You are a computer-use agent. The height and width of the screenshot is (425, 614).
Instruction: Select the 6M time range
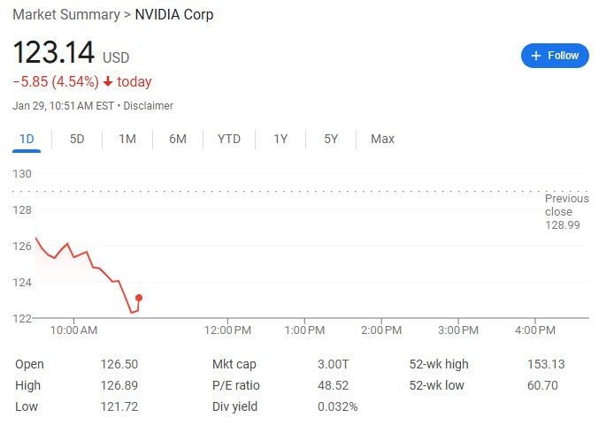(178, 139)
